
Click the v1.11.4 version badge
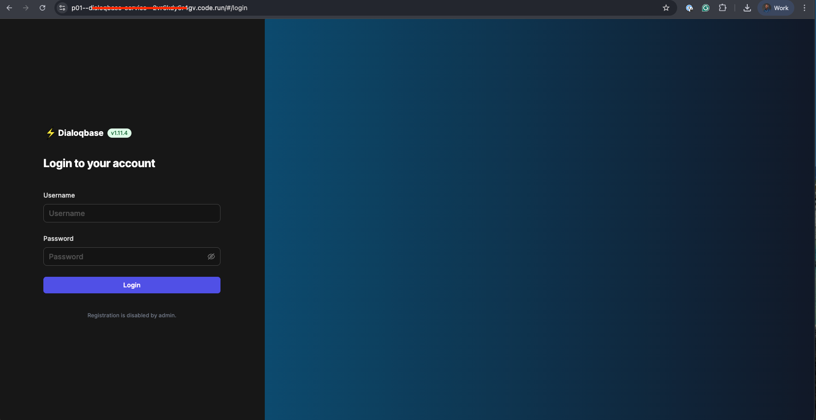[119, 133]
